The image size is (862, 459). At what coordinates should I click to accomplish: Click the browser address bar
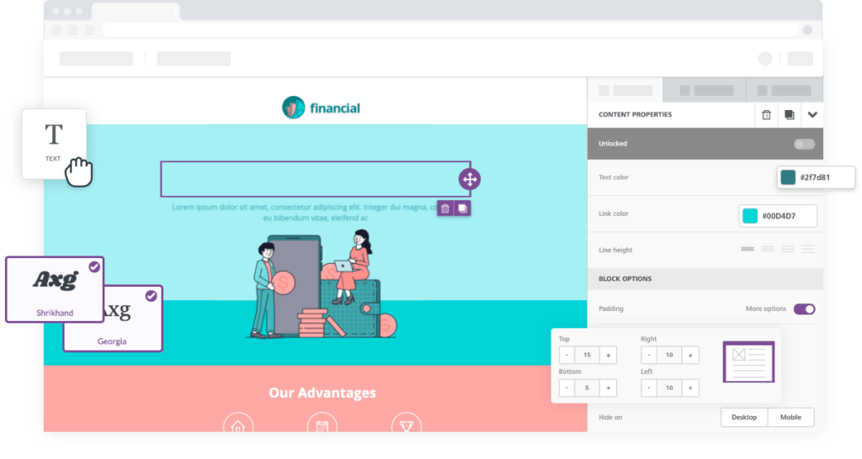click(x=450, y=29)
